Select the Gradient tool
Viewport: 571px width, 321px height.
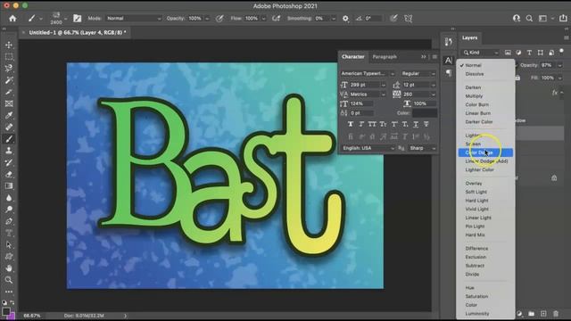(9, 186)
